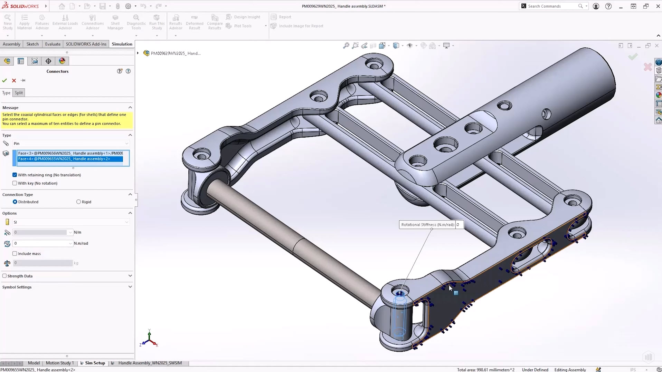Open the SI unit system dropdown

click(x=70, y=222)
